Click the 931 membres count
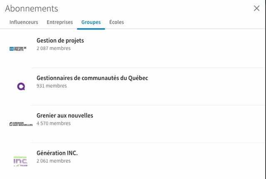This screenshot has width=266, height=179. click(52, 86)
